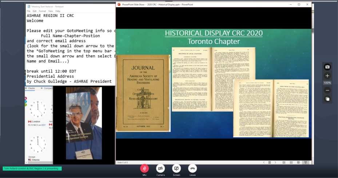Click the 'Meeting Start Note.txt - Notepad' title
This screenshot has height=178, width=338.
47,7
